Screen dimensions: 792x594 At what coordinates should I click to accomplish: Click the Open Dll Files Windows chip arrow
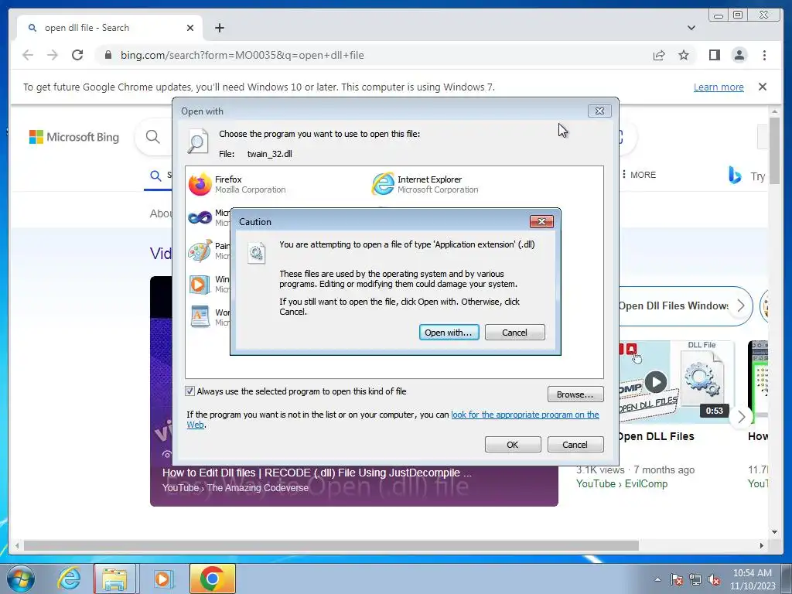tap(740, 306)
